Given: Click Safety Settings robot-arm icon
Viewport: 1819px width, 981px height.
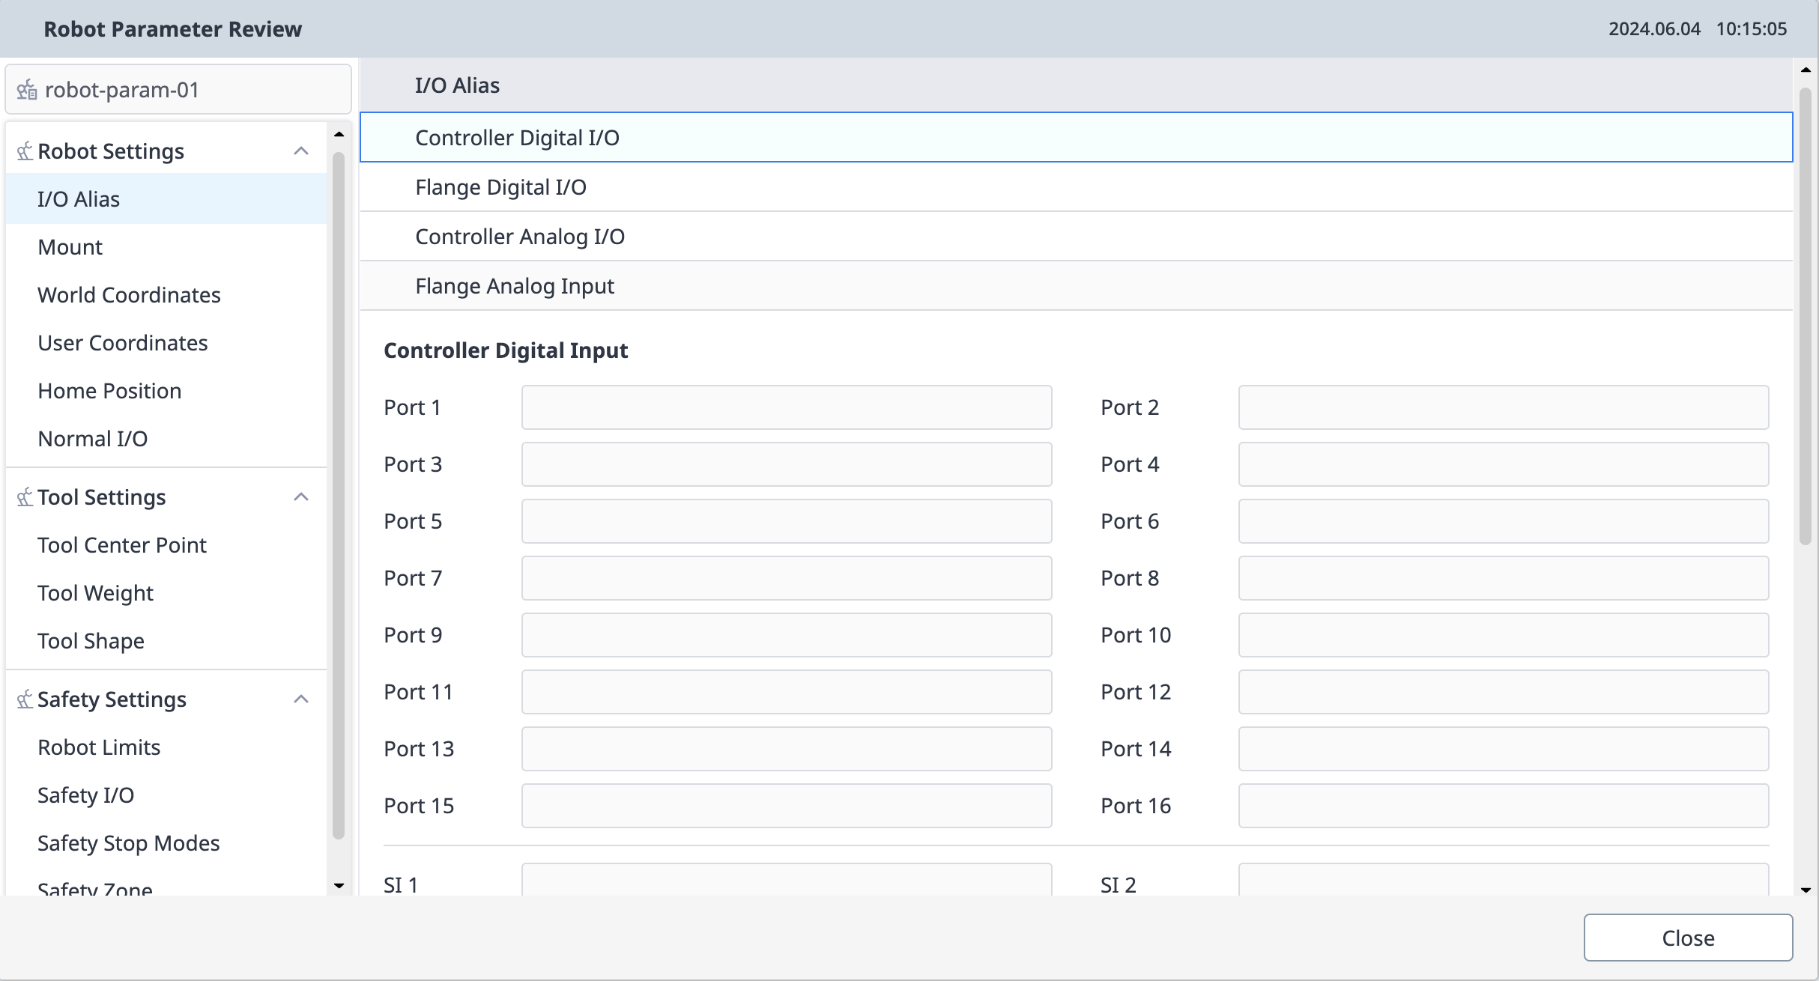Looking at the screenshot, I should 25,699.
